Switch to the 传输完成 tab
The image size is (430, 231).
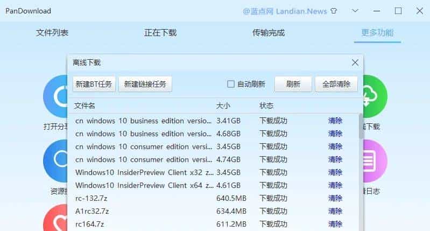point(269,33)
